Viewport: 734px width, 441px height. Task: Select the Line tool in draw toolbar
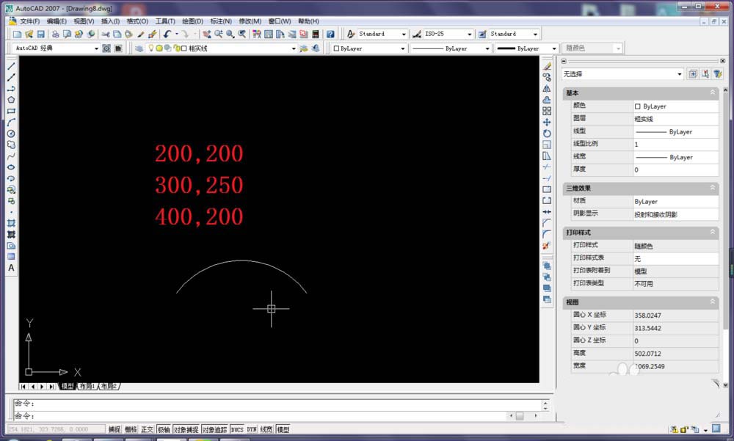coord(11,66)
